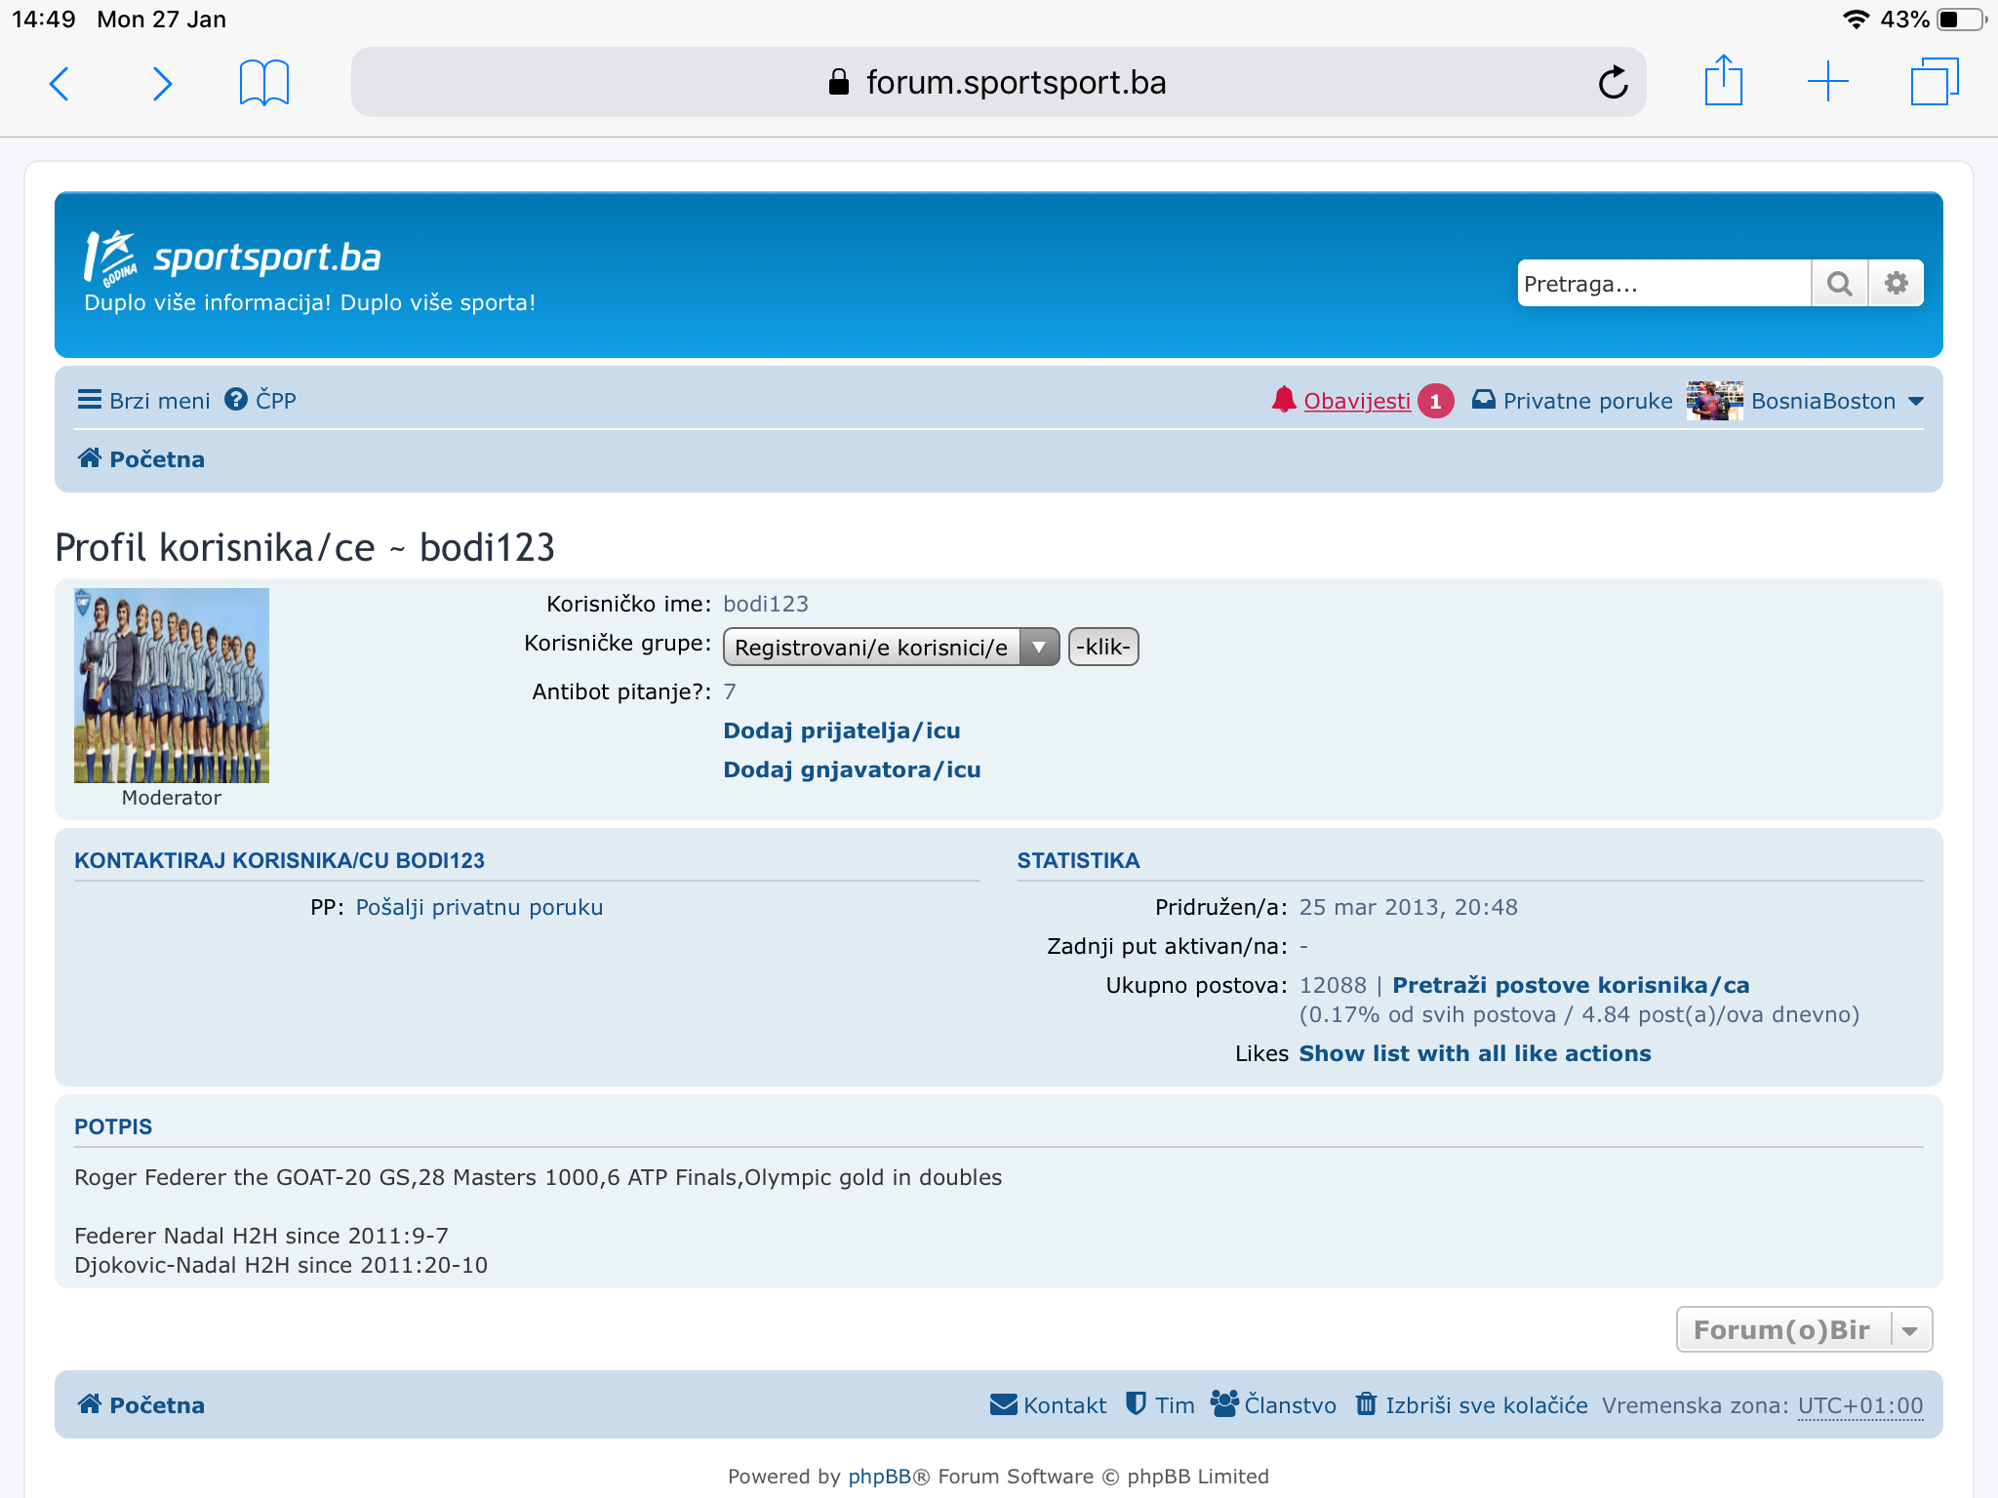
Task: Tap the Safari share icon
Action: point(1723,81)
